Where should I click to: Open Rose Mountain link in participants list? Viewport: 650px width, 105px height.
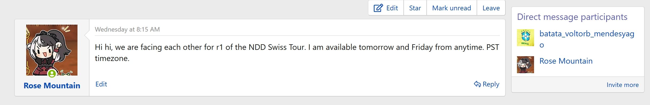tap(566, 61)
